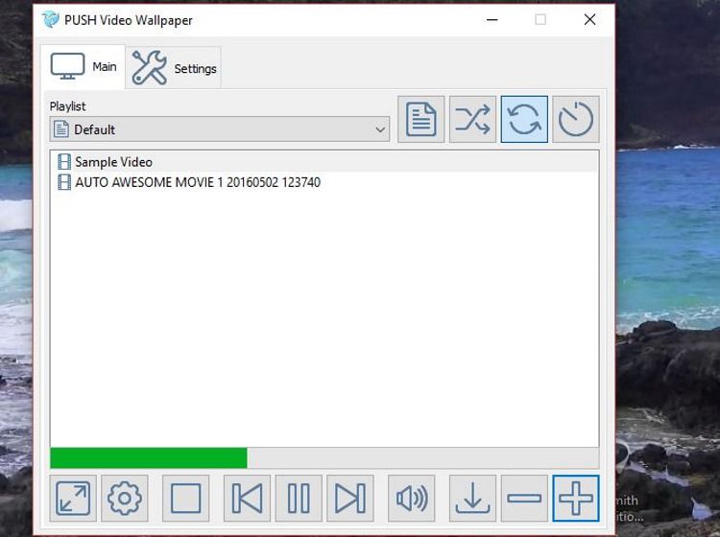The height and width of the screenshot is (537, 720).
Task: Click the fullscreen expand arrows icon
Action: click(x=73, y=499)
